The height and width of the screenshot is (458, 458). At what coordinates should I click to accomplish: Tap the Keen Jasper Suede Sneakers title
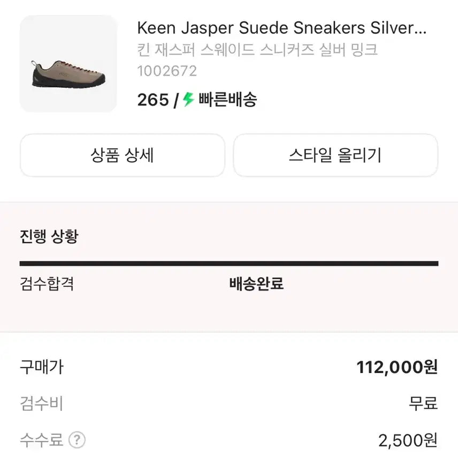(281, 28)
